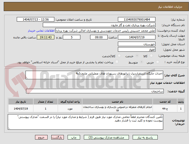Click the city field اهواز
The image size is (189, 144).
click(x=137, y=50)
